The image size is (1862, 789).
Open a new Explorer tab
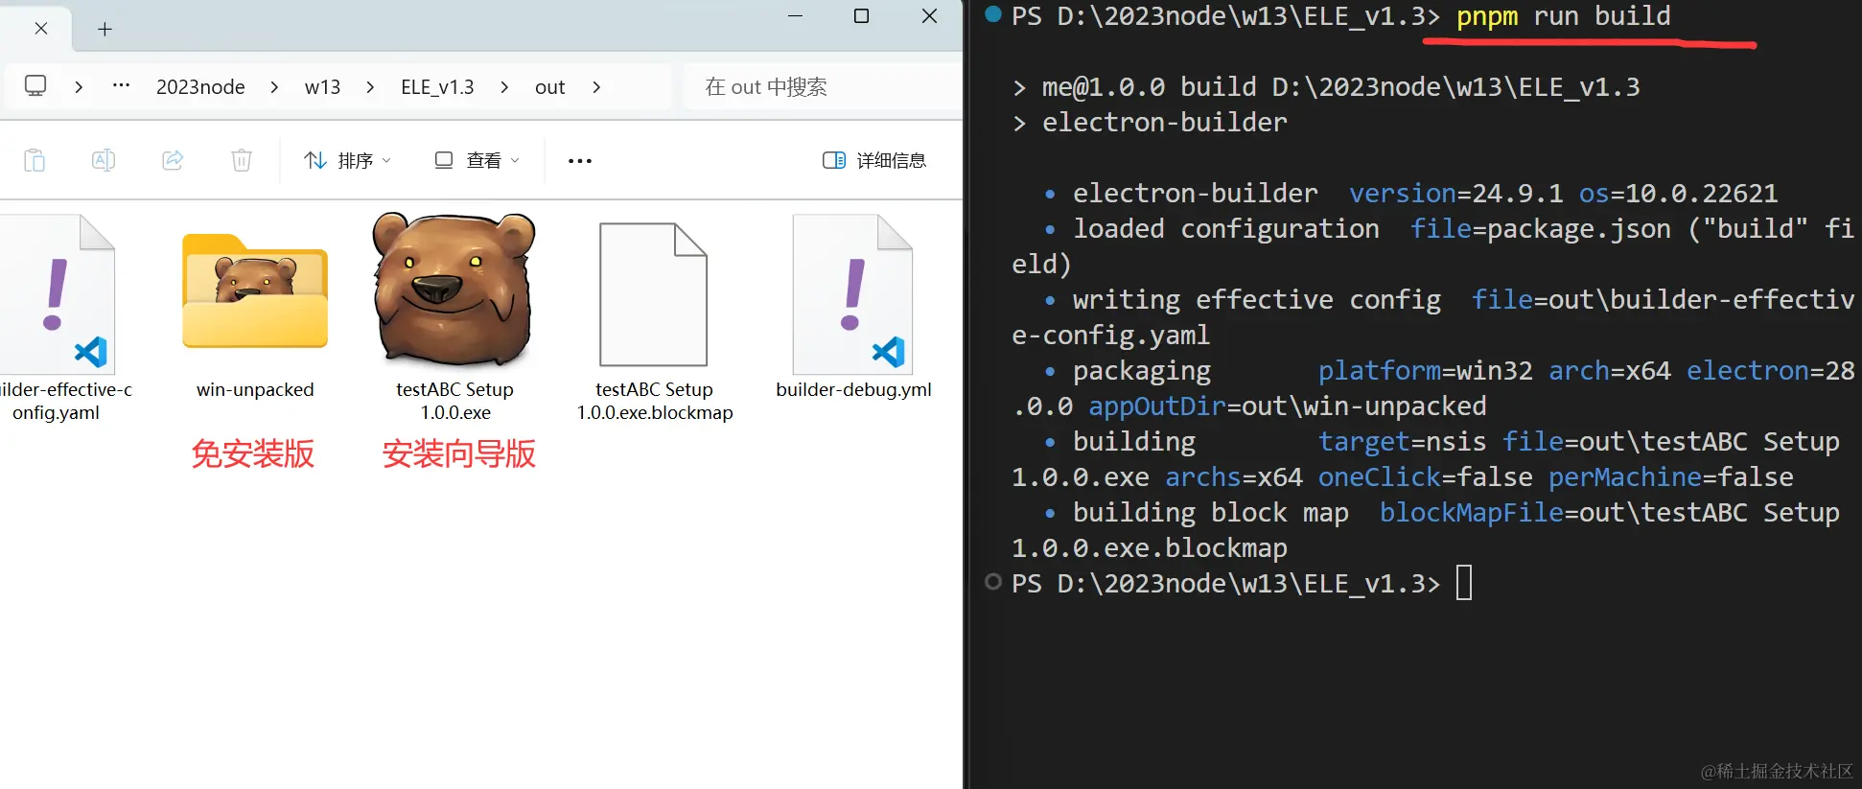tap(105, 30)
